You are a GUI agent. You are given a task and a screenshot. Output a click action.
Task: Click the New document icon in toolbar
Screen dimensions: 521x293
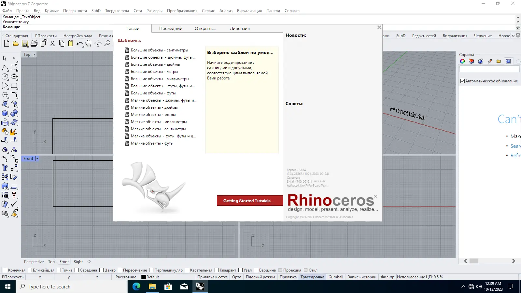[7, 43]
